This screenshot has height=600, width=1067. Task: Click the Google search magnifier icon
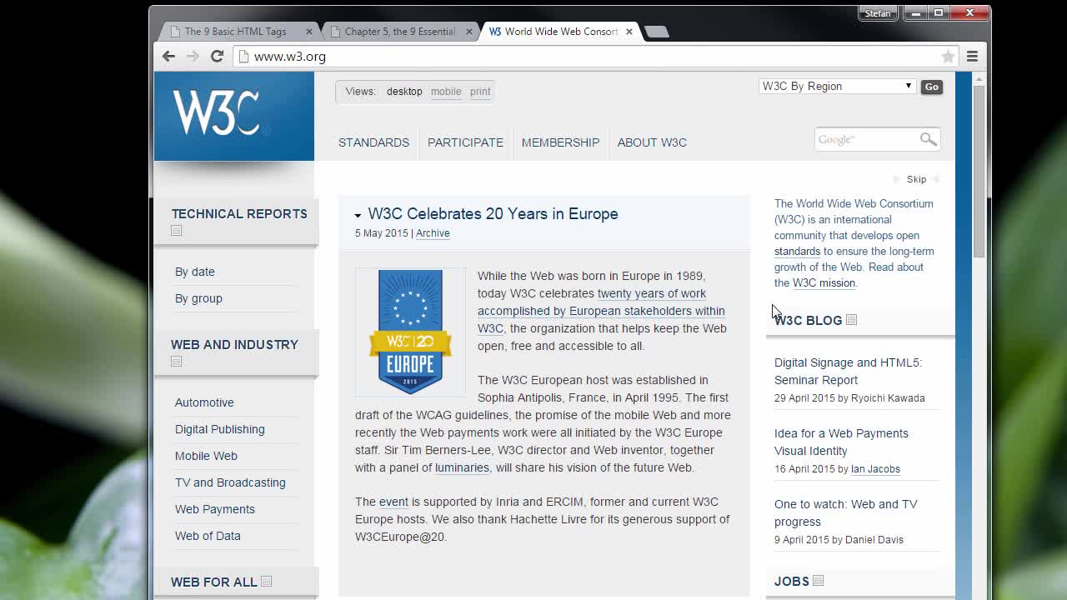928,139
